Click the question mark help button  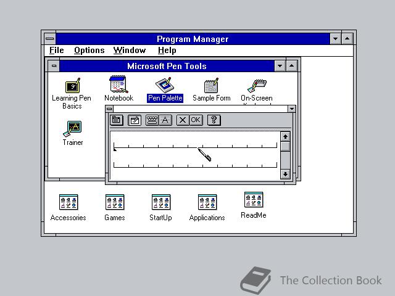point(214,120)
